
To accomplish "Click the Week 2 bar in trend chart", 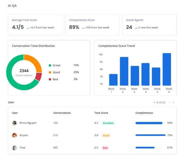I will (x=124, y=71).
